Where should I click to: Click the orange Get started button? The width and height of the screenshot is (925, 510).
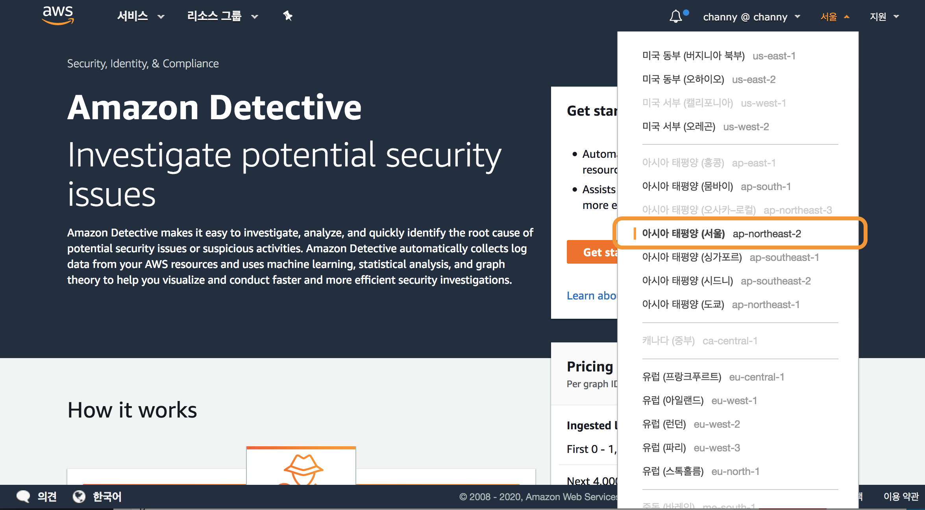(592, 252)
